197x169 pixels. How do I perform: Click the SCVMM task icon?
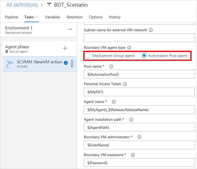[9, 64]
